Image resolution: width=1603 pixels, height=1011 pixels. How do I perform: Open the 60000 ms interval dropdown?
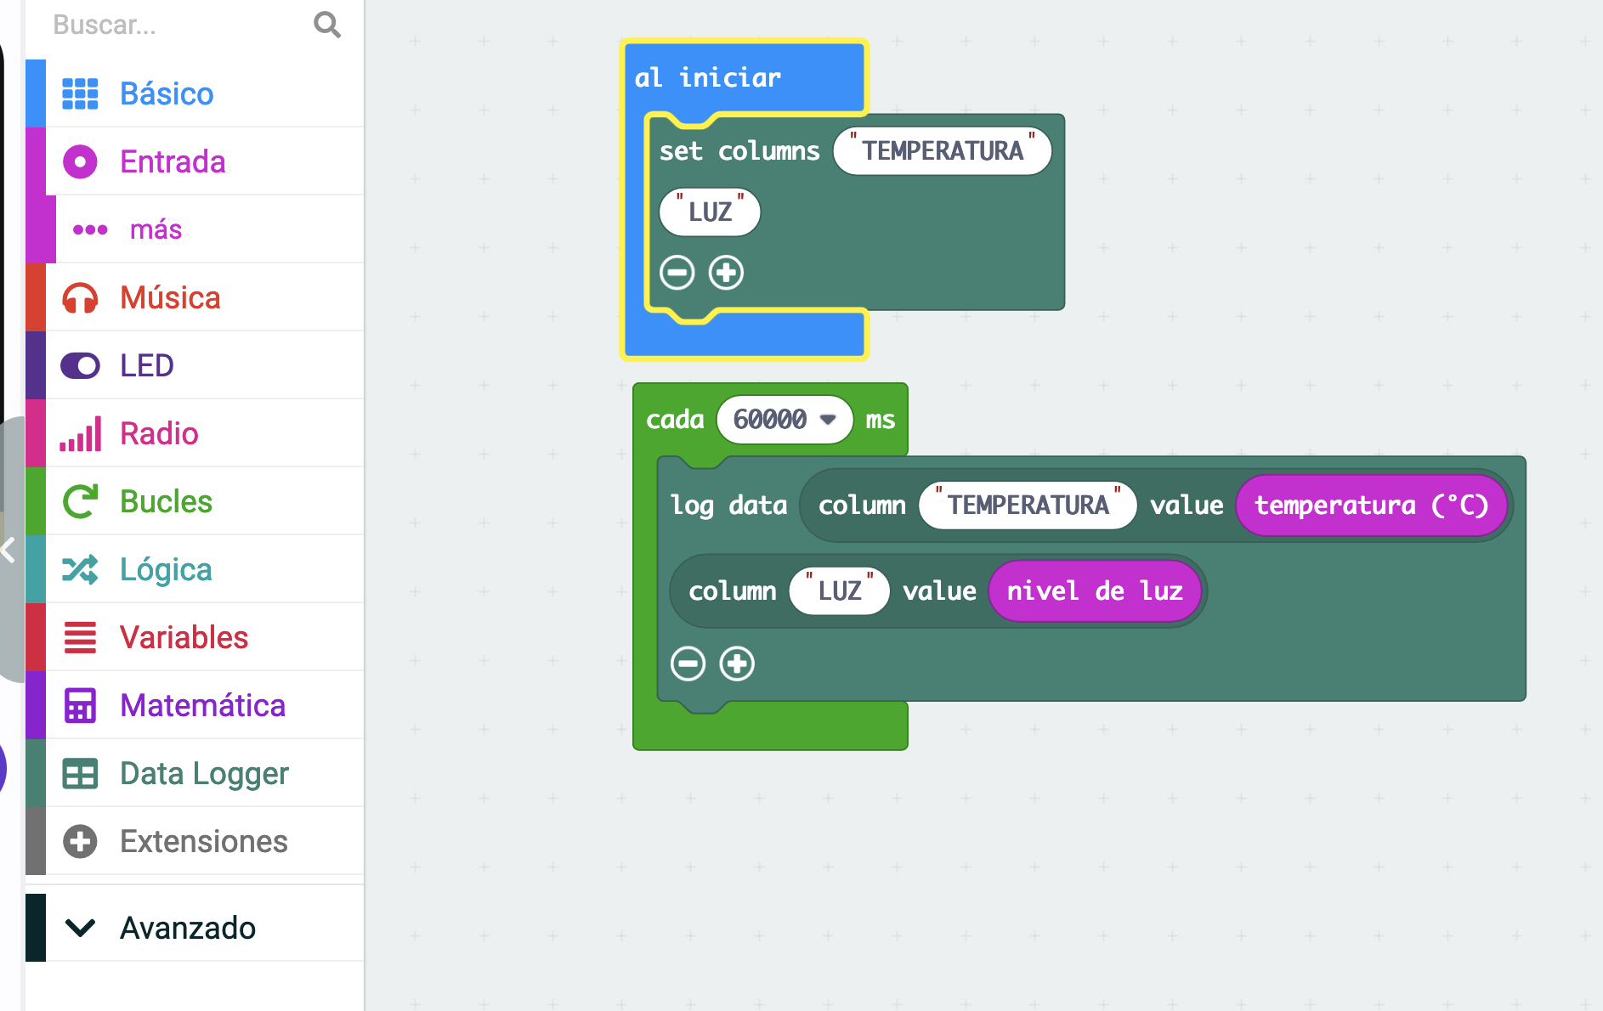(x=827, y=420)
